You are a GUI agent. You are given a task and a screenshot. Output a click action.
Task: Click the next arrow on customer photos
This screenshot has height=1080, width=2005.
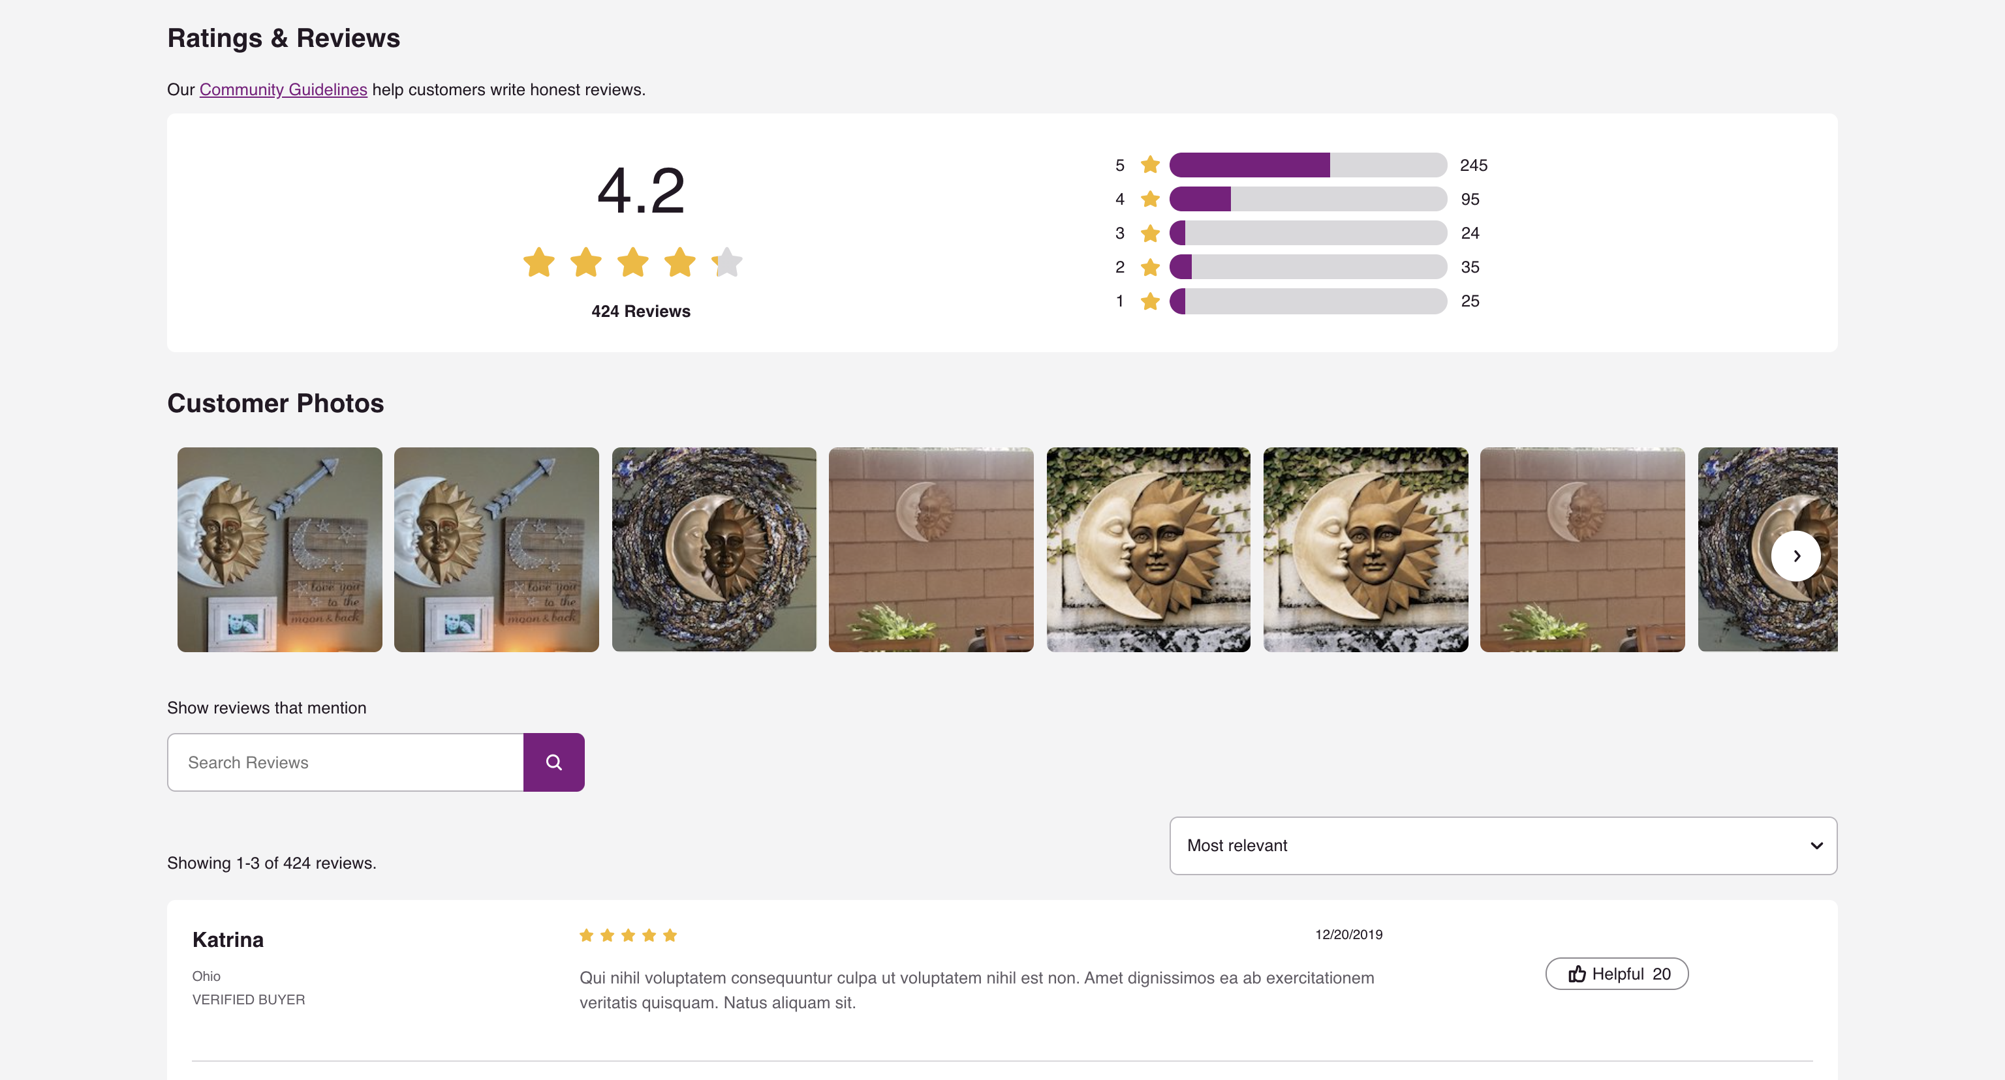point(1795,555)
